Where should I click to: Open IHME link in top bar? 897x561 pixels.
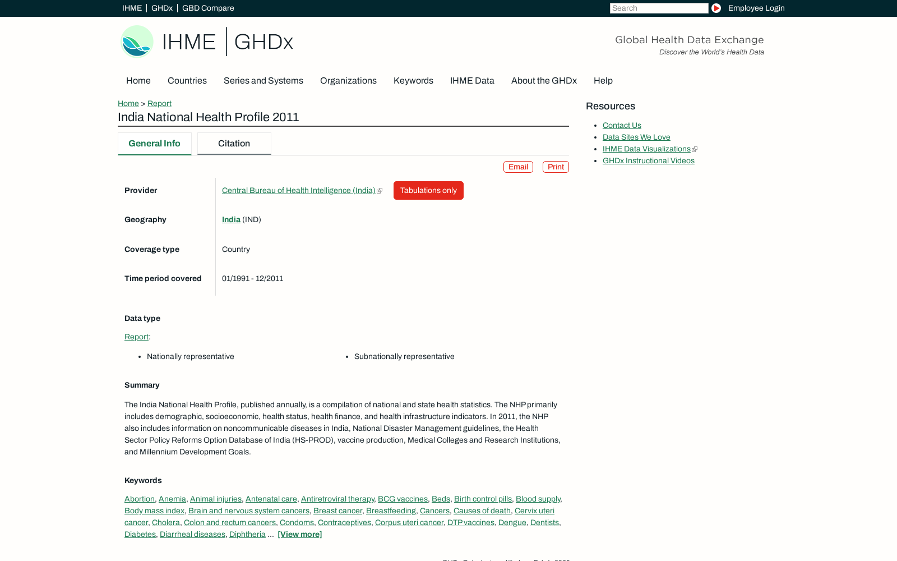[x=132, y=8]
